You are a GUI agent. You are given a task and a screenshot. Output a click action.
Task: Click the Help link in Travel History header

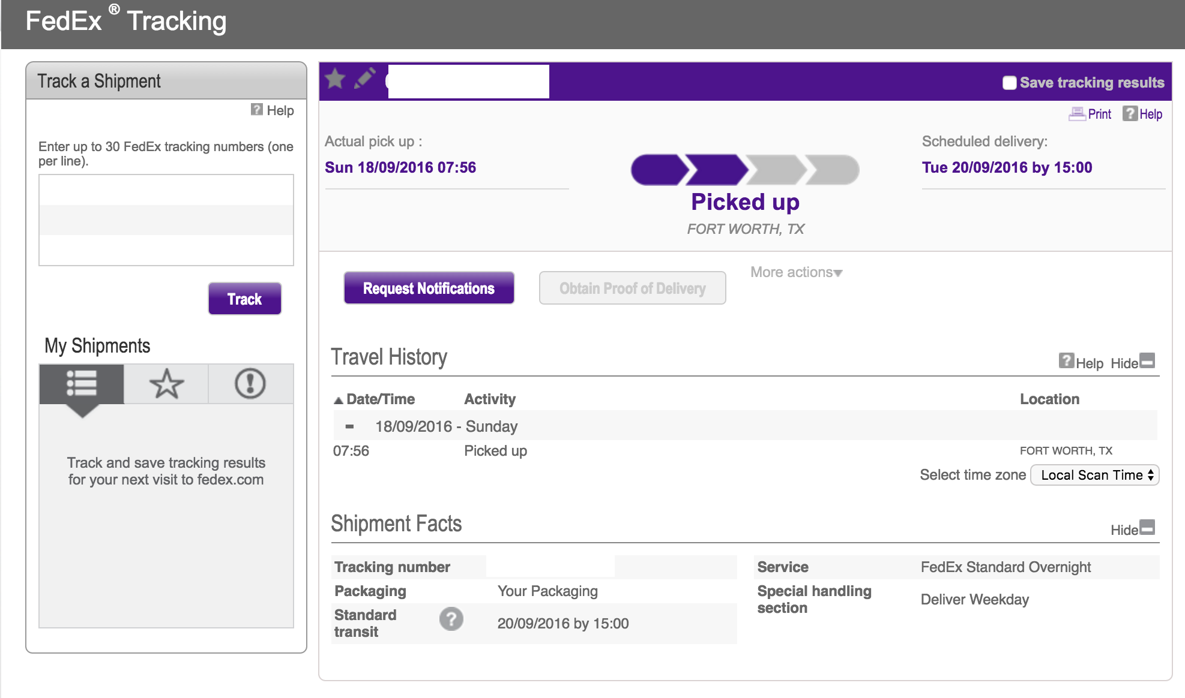(x=1090, y=363)
